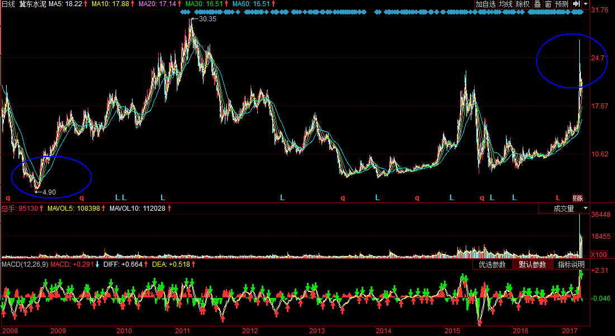Click the jump-to-end arrow icon

pyautogui.click(x=576, y=4)
